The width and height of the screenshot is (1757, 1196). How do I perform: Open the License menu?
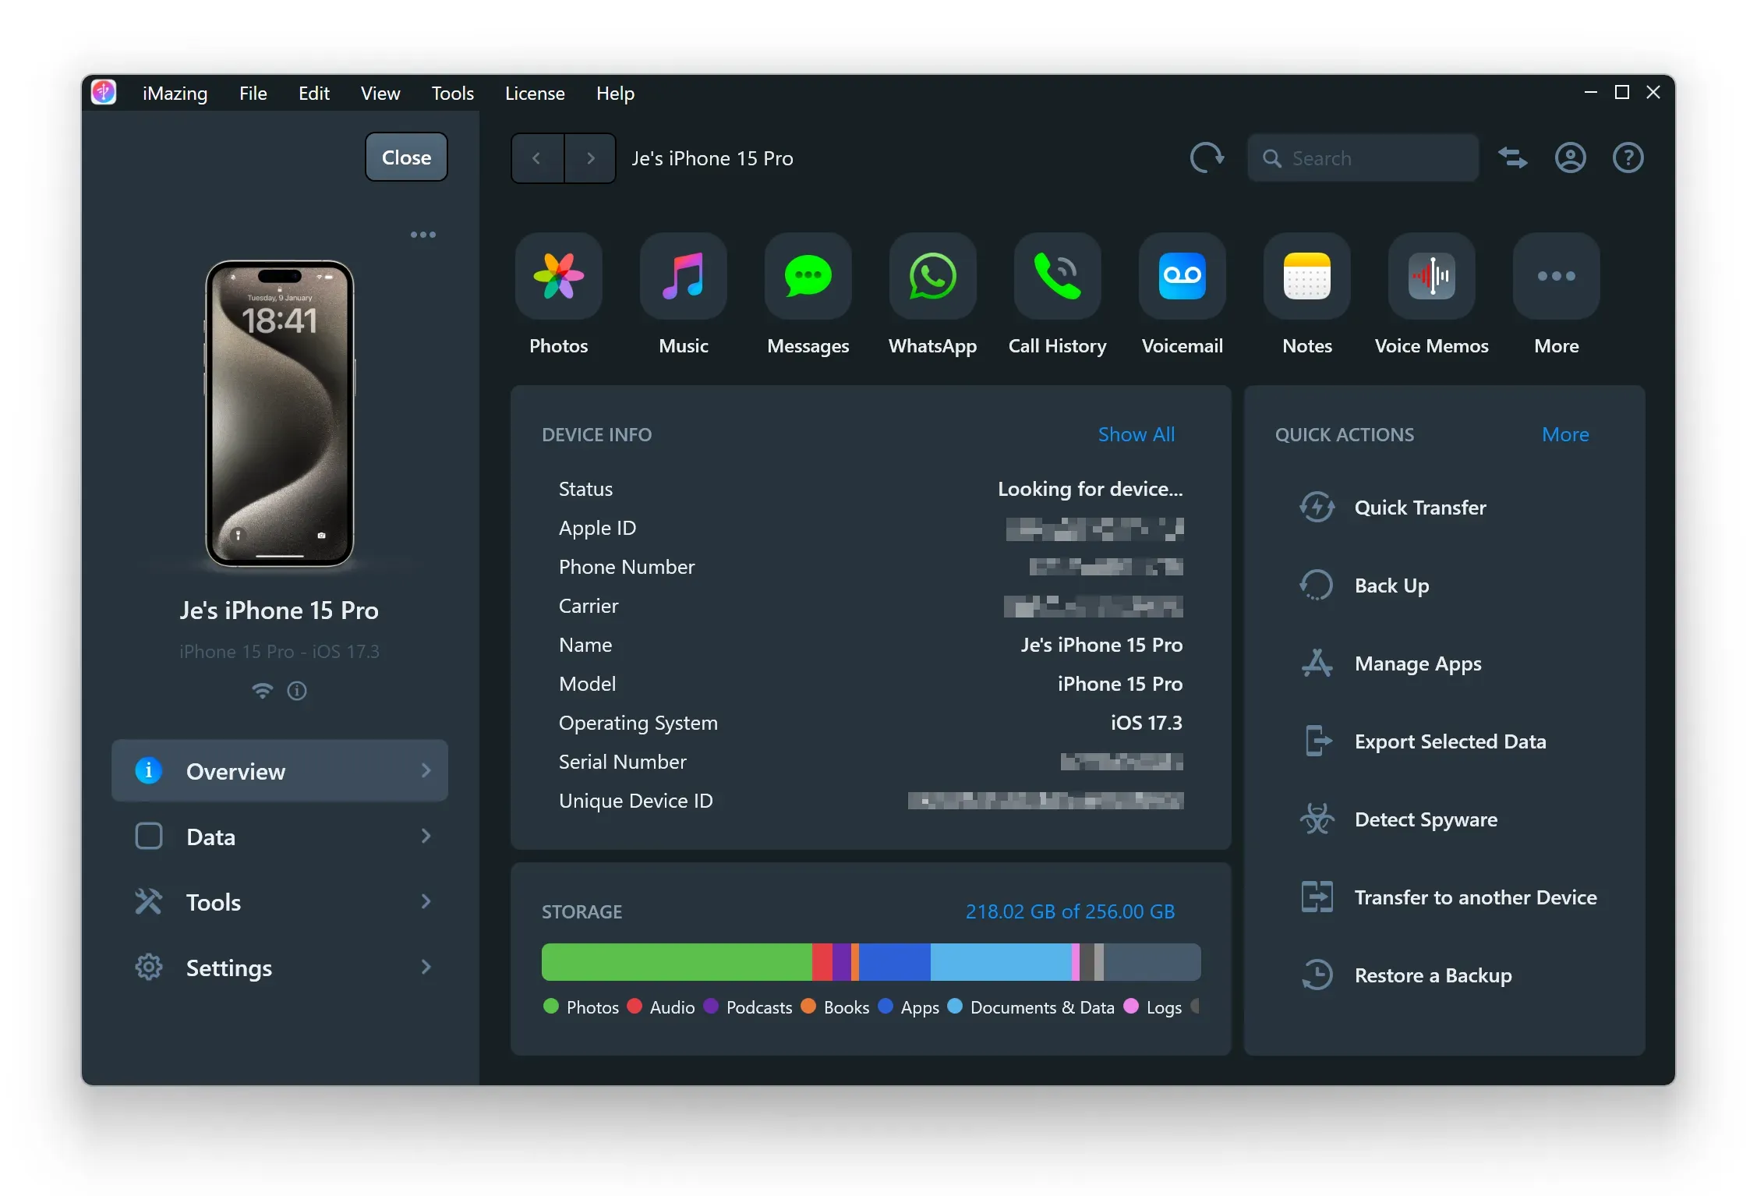[x=534, y=93]
